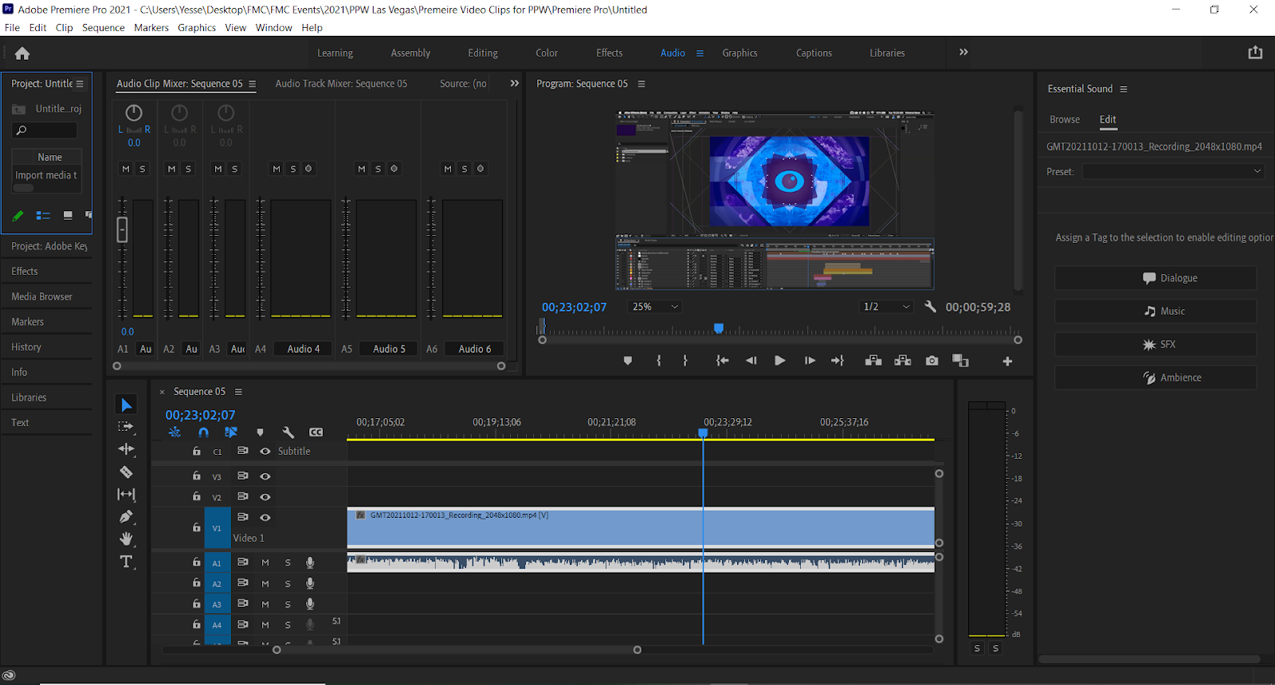Toggle lock on the V2 track
The width and height of the screenshot is (1275, 685).
tap(197, 496)
